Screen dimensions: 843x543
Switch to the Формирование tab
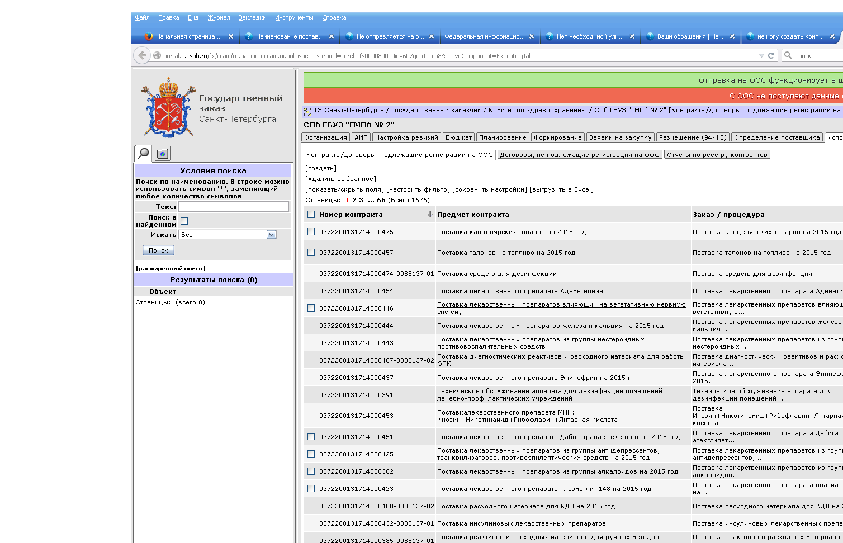click(557, 137)
